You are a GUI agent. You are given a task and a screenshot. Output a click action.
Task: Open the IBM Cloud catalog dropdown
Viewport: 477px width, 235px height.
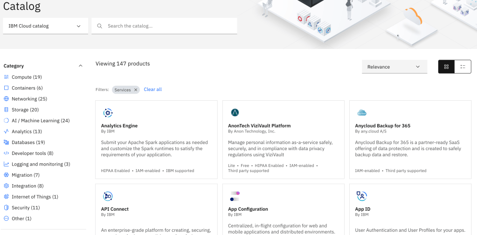pyautogui.click(x=45, y=26)
